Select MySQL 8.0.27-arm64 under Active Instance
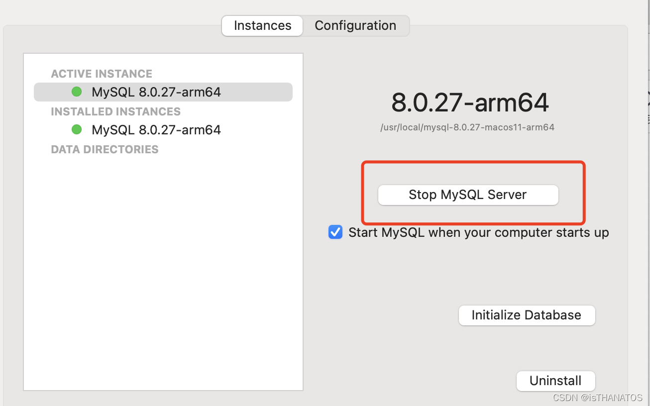The height and width of the screenshot is (406, 650). tap(163, 92)
